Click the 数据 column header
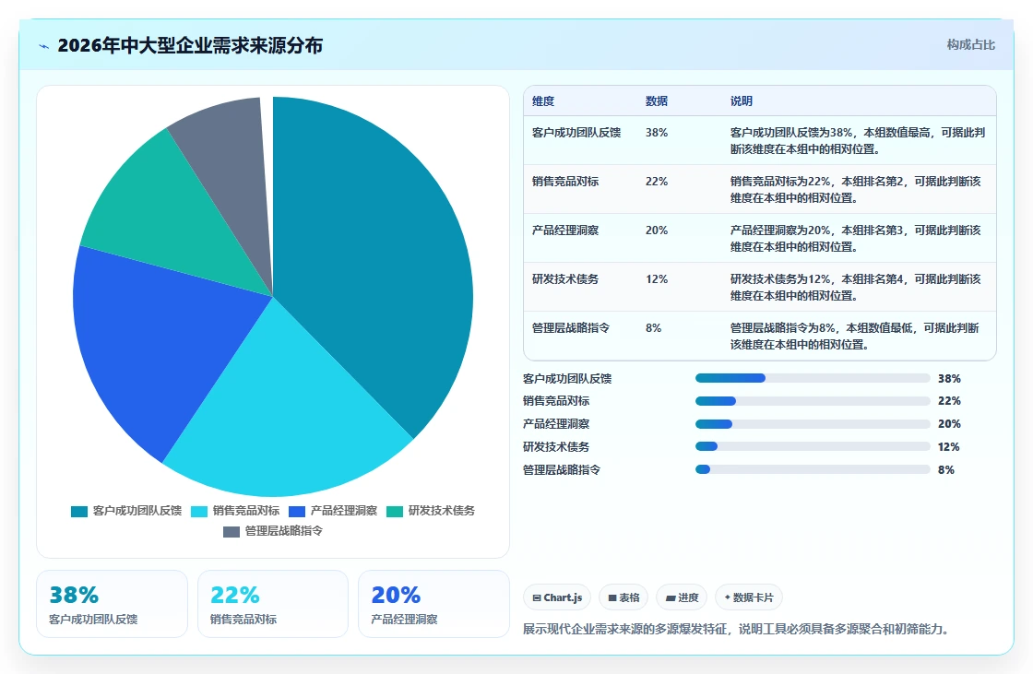 click(657, 101)
